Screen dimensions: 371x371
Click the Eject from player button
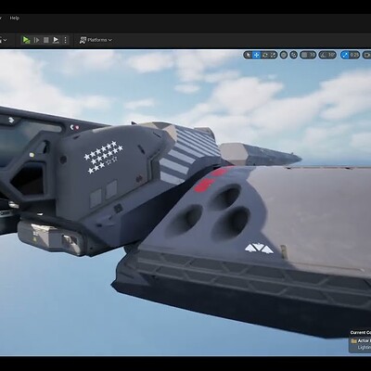pyautogui.click(x=56, y=40)
